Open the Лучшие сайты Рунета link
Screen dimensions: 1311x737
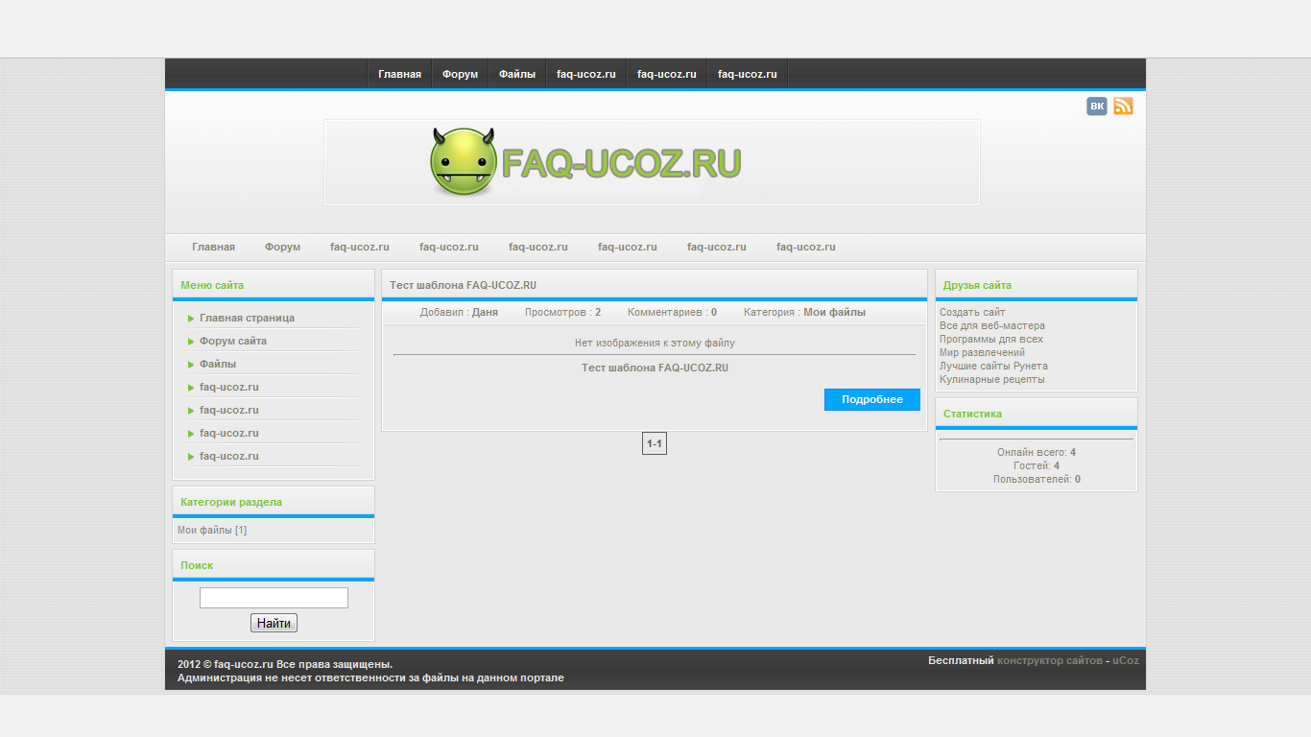(993, 366)
